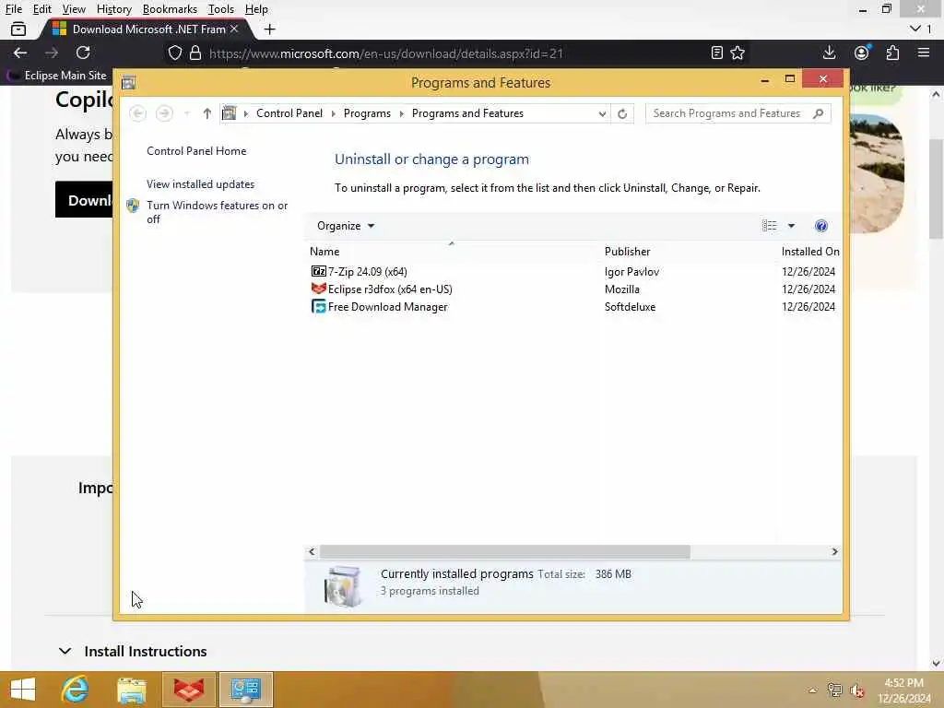Screen dimensions: 944x708
Task: Reload the browser page
Action: 83,53
